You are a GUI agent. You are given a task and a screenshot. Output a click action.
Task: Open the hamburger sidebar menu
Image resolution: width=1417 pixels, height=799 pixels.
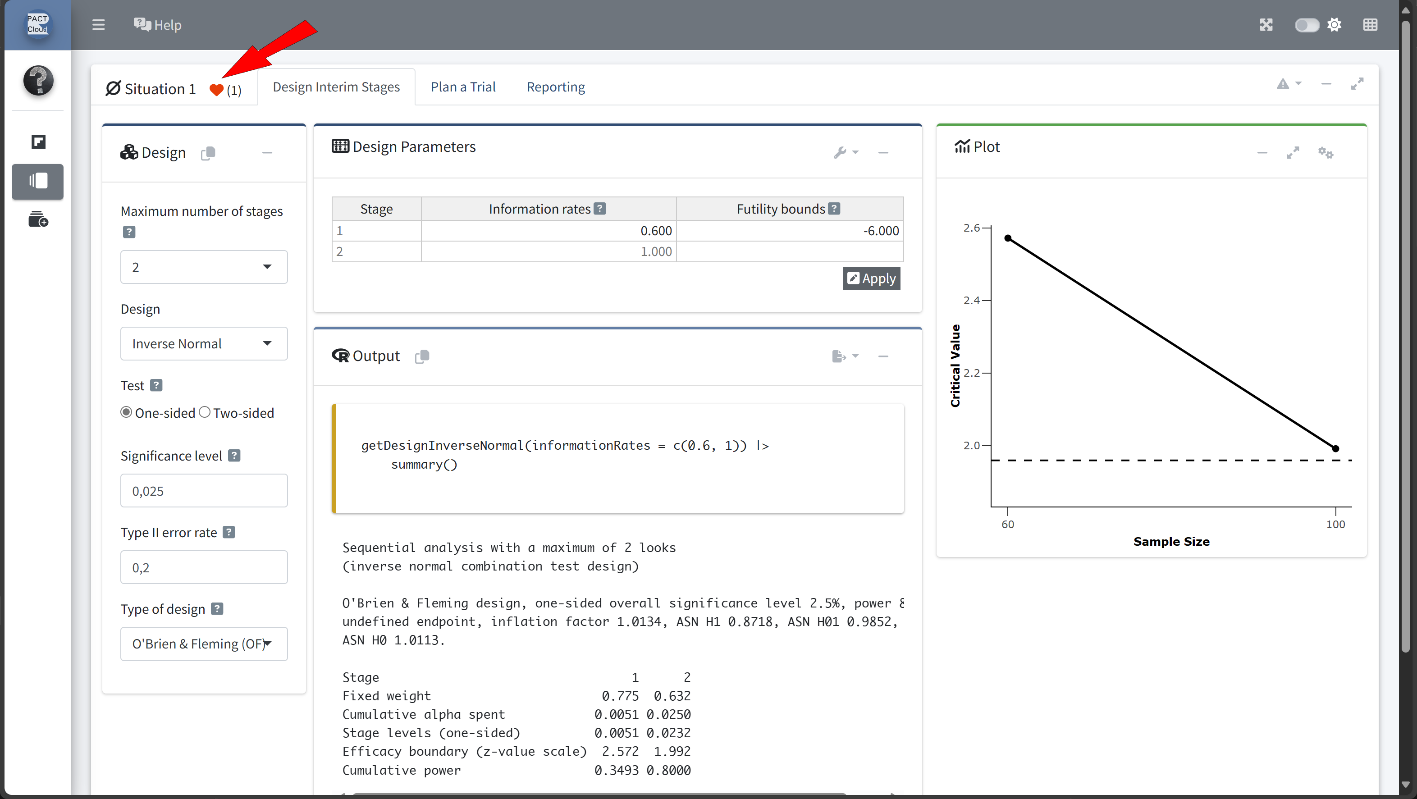pos(98,25)
